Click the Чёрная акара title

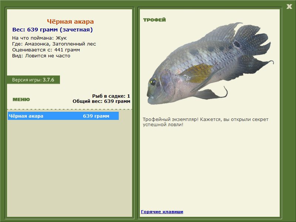pyautogui.click(x=70, y=21)
